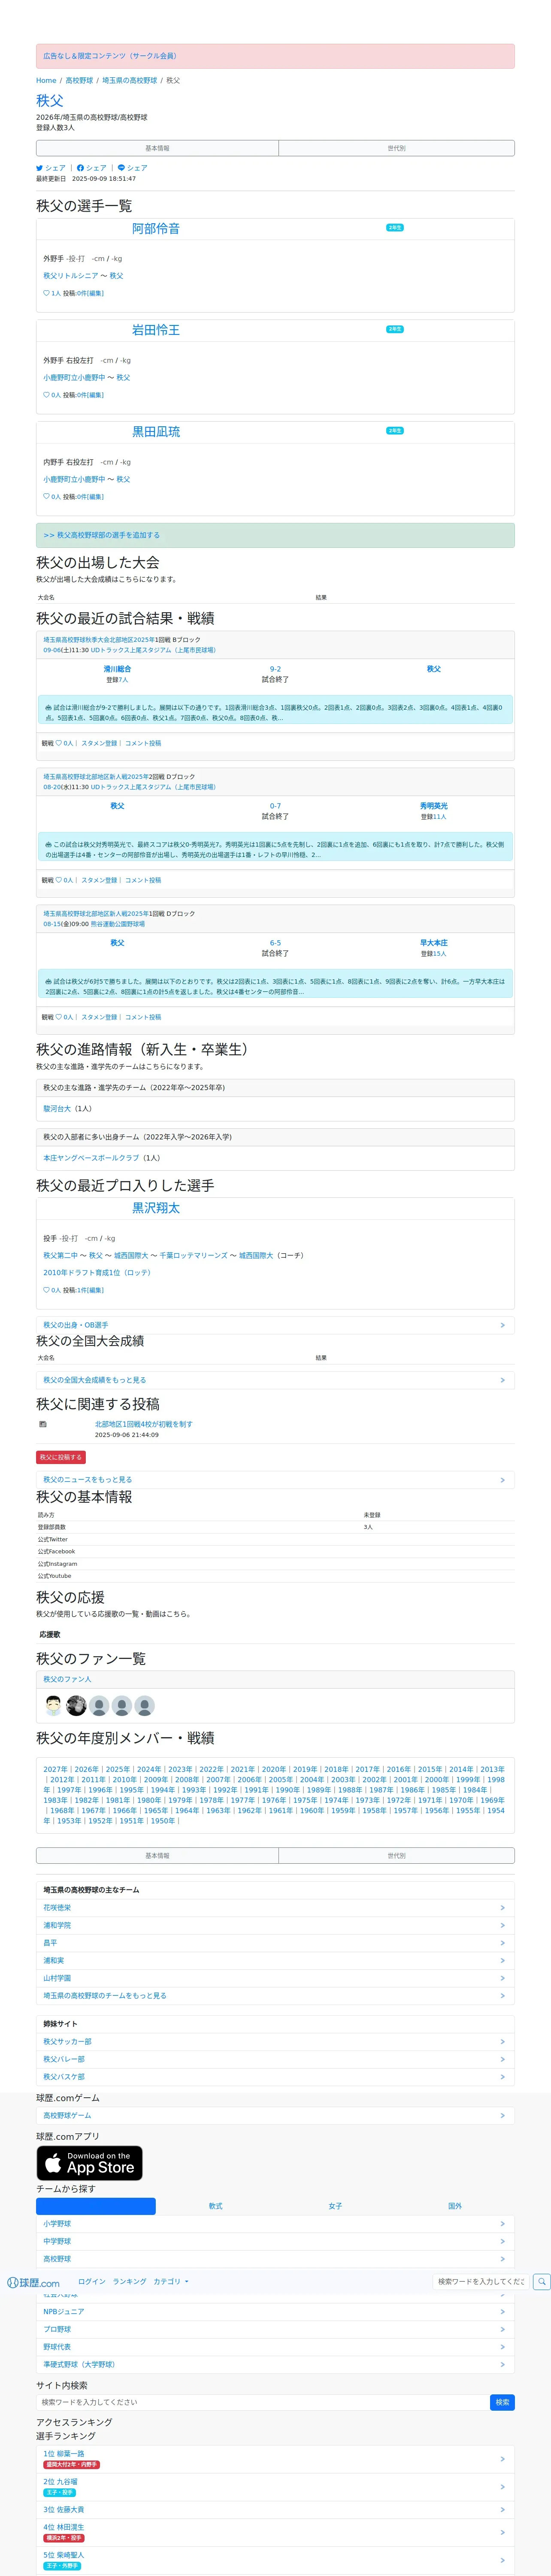Click the heart icon under 岩田怜王
This screenshot has height=2576, width=551.
pos(46,395)
